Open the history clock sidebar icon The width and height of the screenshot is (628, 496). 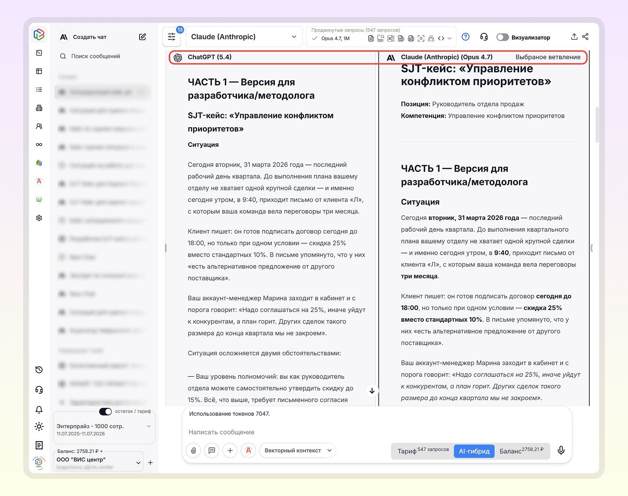pos(39,370)
